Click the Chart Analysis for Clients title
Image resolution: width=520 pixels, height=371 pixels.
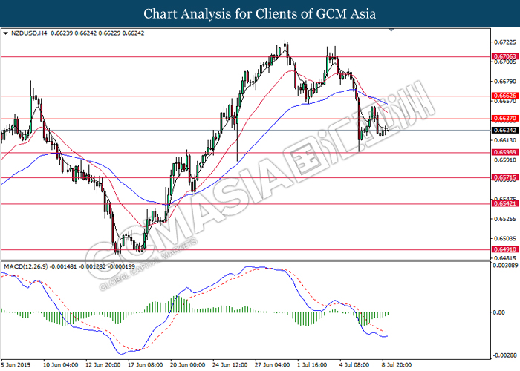click(x=260, y=14)
